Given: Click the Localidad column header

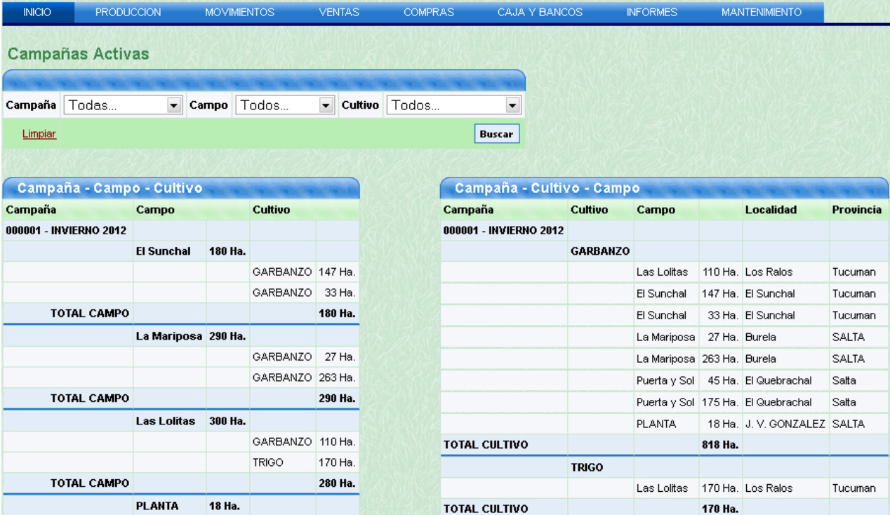Looking at the screenshot, I should 771,210.
